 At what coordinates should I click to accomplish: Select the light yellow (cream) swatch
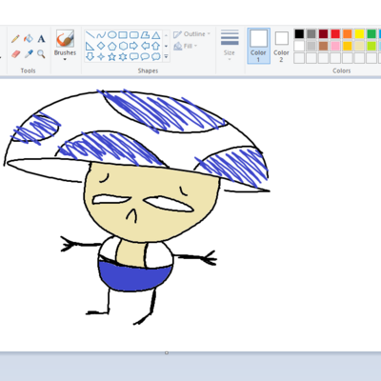tap(359, 46)
